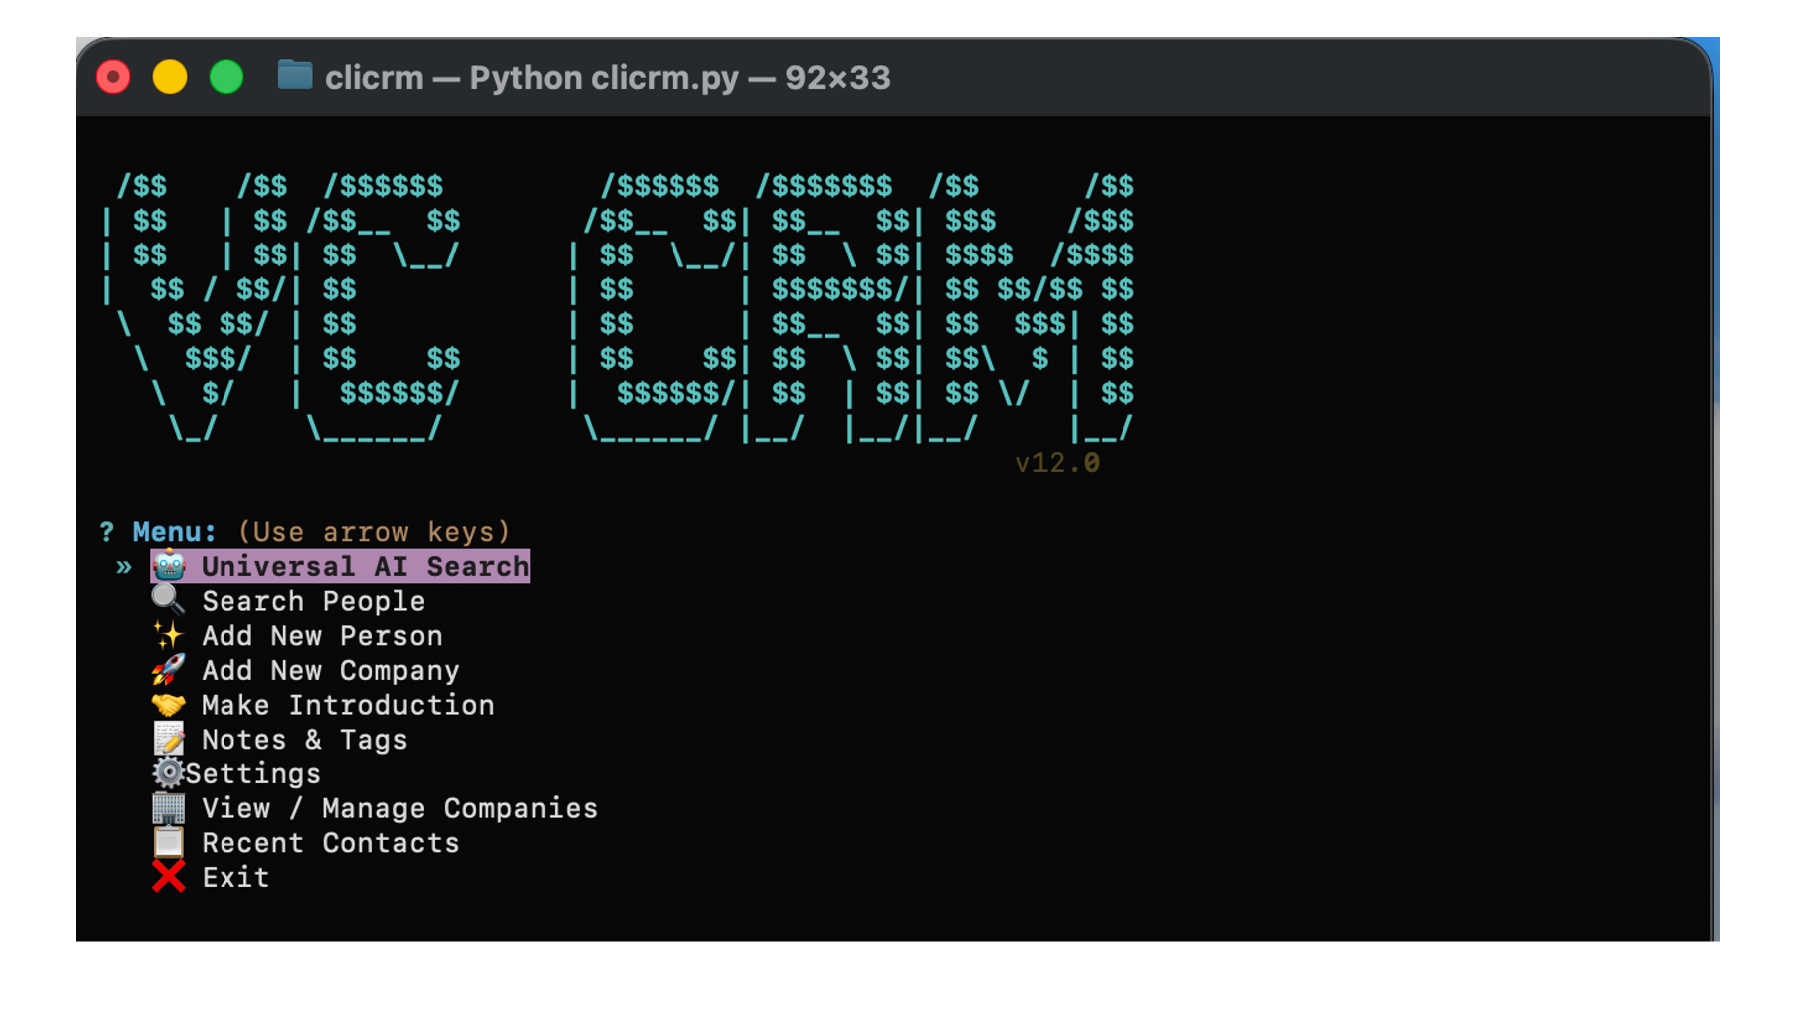Click the sparkles icon for Add New Person
The image size is (1796, 1011).
168,635
